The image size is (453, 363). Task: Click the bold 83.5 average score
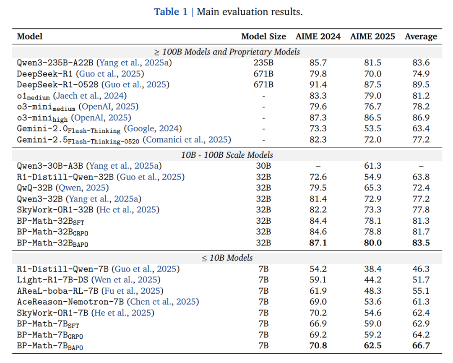click(421, 243)
